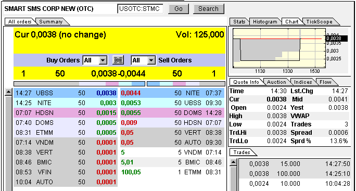Switch to the Summary tab
The image size is (356, 191).
[51, 21]
